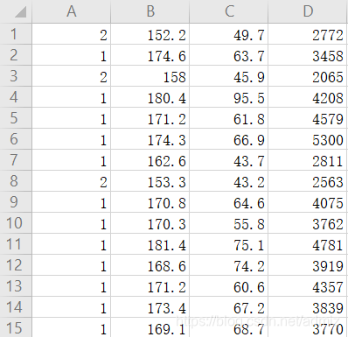This screenshot has height=337, width=348.
Task: Click cell containing 2811
Action: point(308,160)
